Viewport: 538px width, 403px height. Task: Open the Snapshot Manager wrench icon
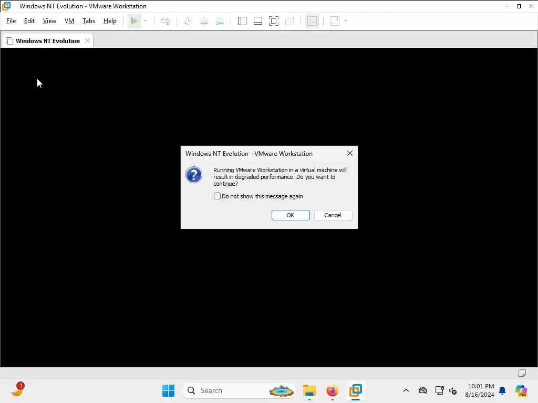pos(220,21)
